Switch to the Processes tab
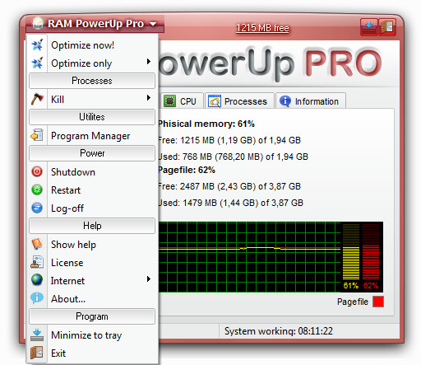This screenshot has width=421, height=365. click(239, 101)
